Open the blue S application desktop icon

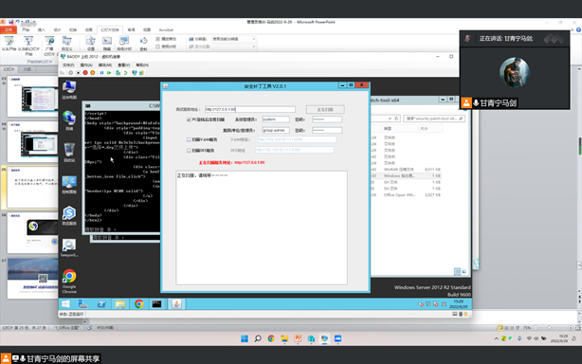click(69, 215)
